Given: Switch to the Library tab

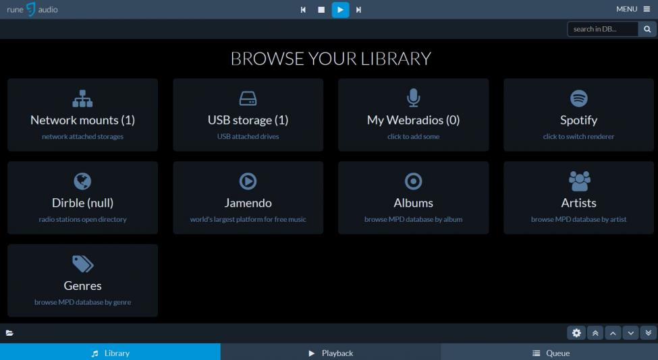Looking at the screenshot, I should 110,353.
